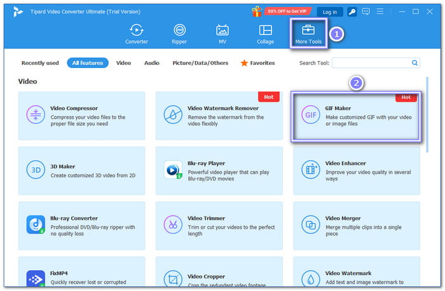Screen dimensions: 445x291
Task: Switch to the Ripper section
Action: [179, 34]
